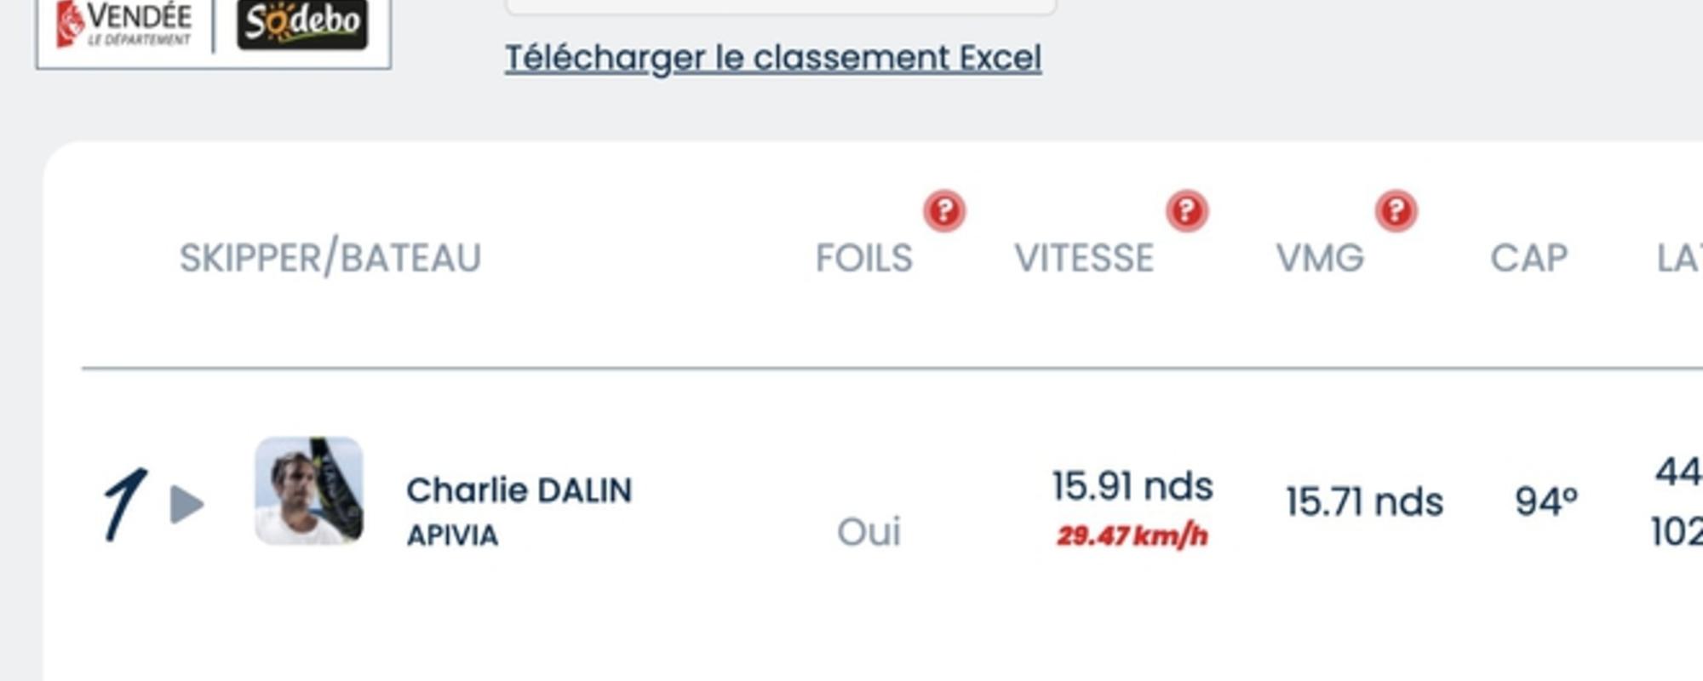Screen dimensions: 1703x681
Task: Click the 15.91 nds speed value
Action: click(x=1132, y=486)
